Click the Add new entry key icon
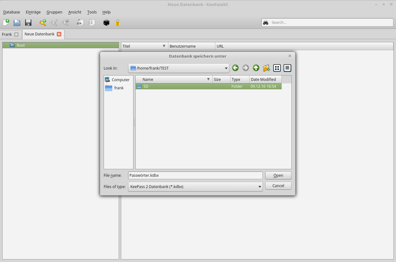This screenshot has width=396, height=262. [x=43, y=23]
